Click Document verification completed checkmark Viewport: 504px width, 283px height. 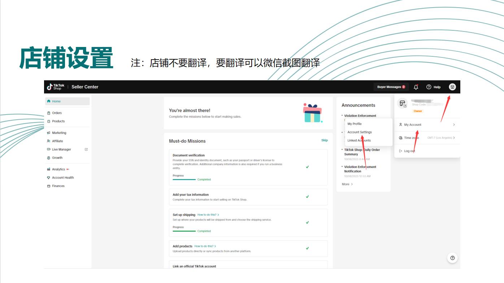pos(307,167)
